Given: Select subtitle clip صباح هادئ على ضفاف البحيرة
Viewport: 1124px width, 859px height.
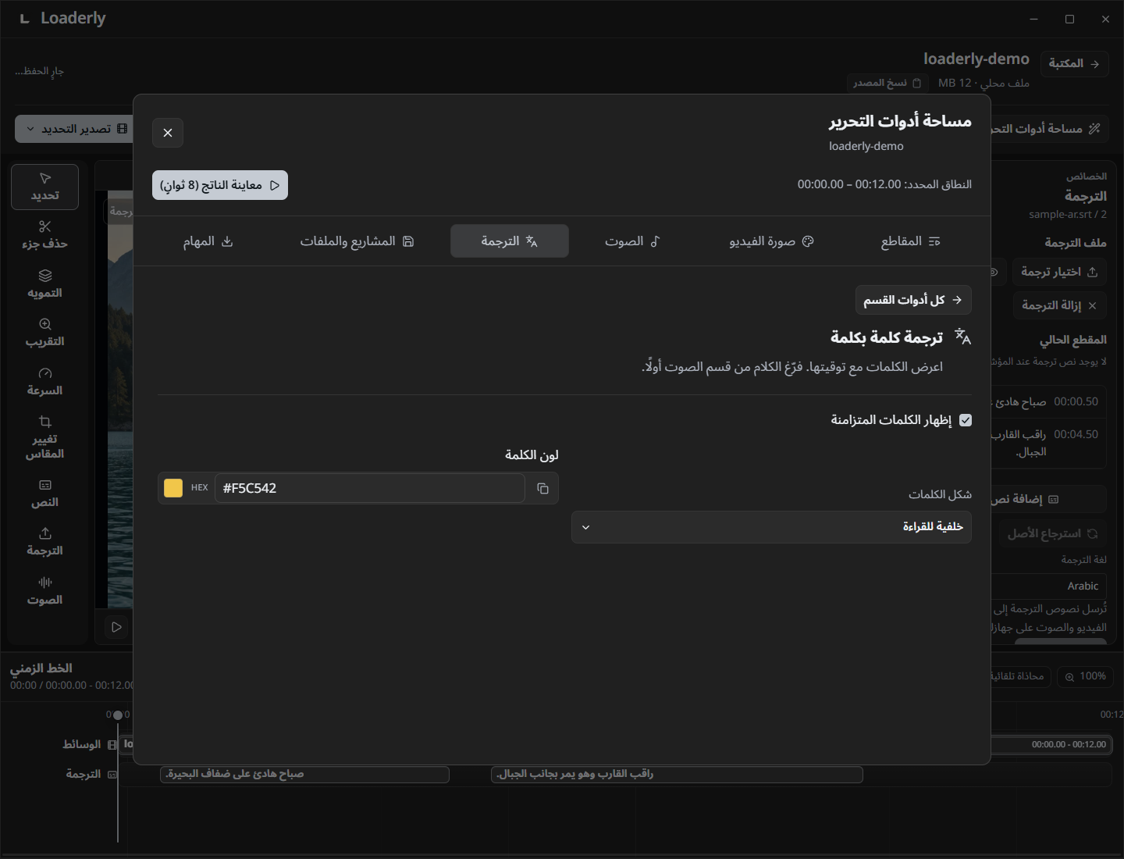Looking at the screenshot, I should pos(304,774).
